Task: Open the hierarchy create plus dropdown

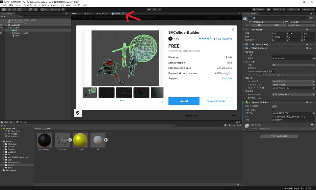Action: [x=3, y=17]
